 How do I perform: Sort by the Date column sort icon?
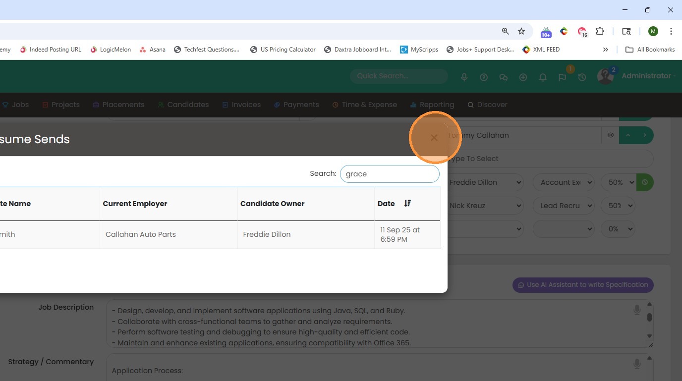(407, 204)
